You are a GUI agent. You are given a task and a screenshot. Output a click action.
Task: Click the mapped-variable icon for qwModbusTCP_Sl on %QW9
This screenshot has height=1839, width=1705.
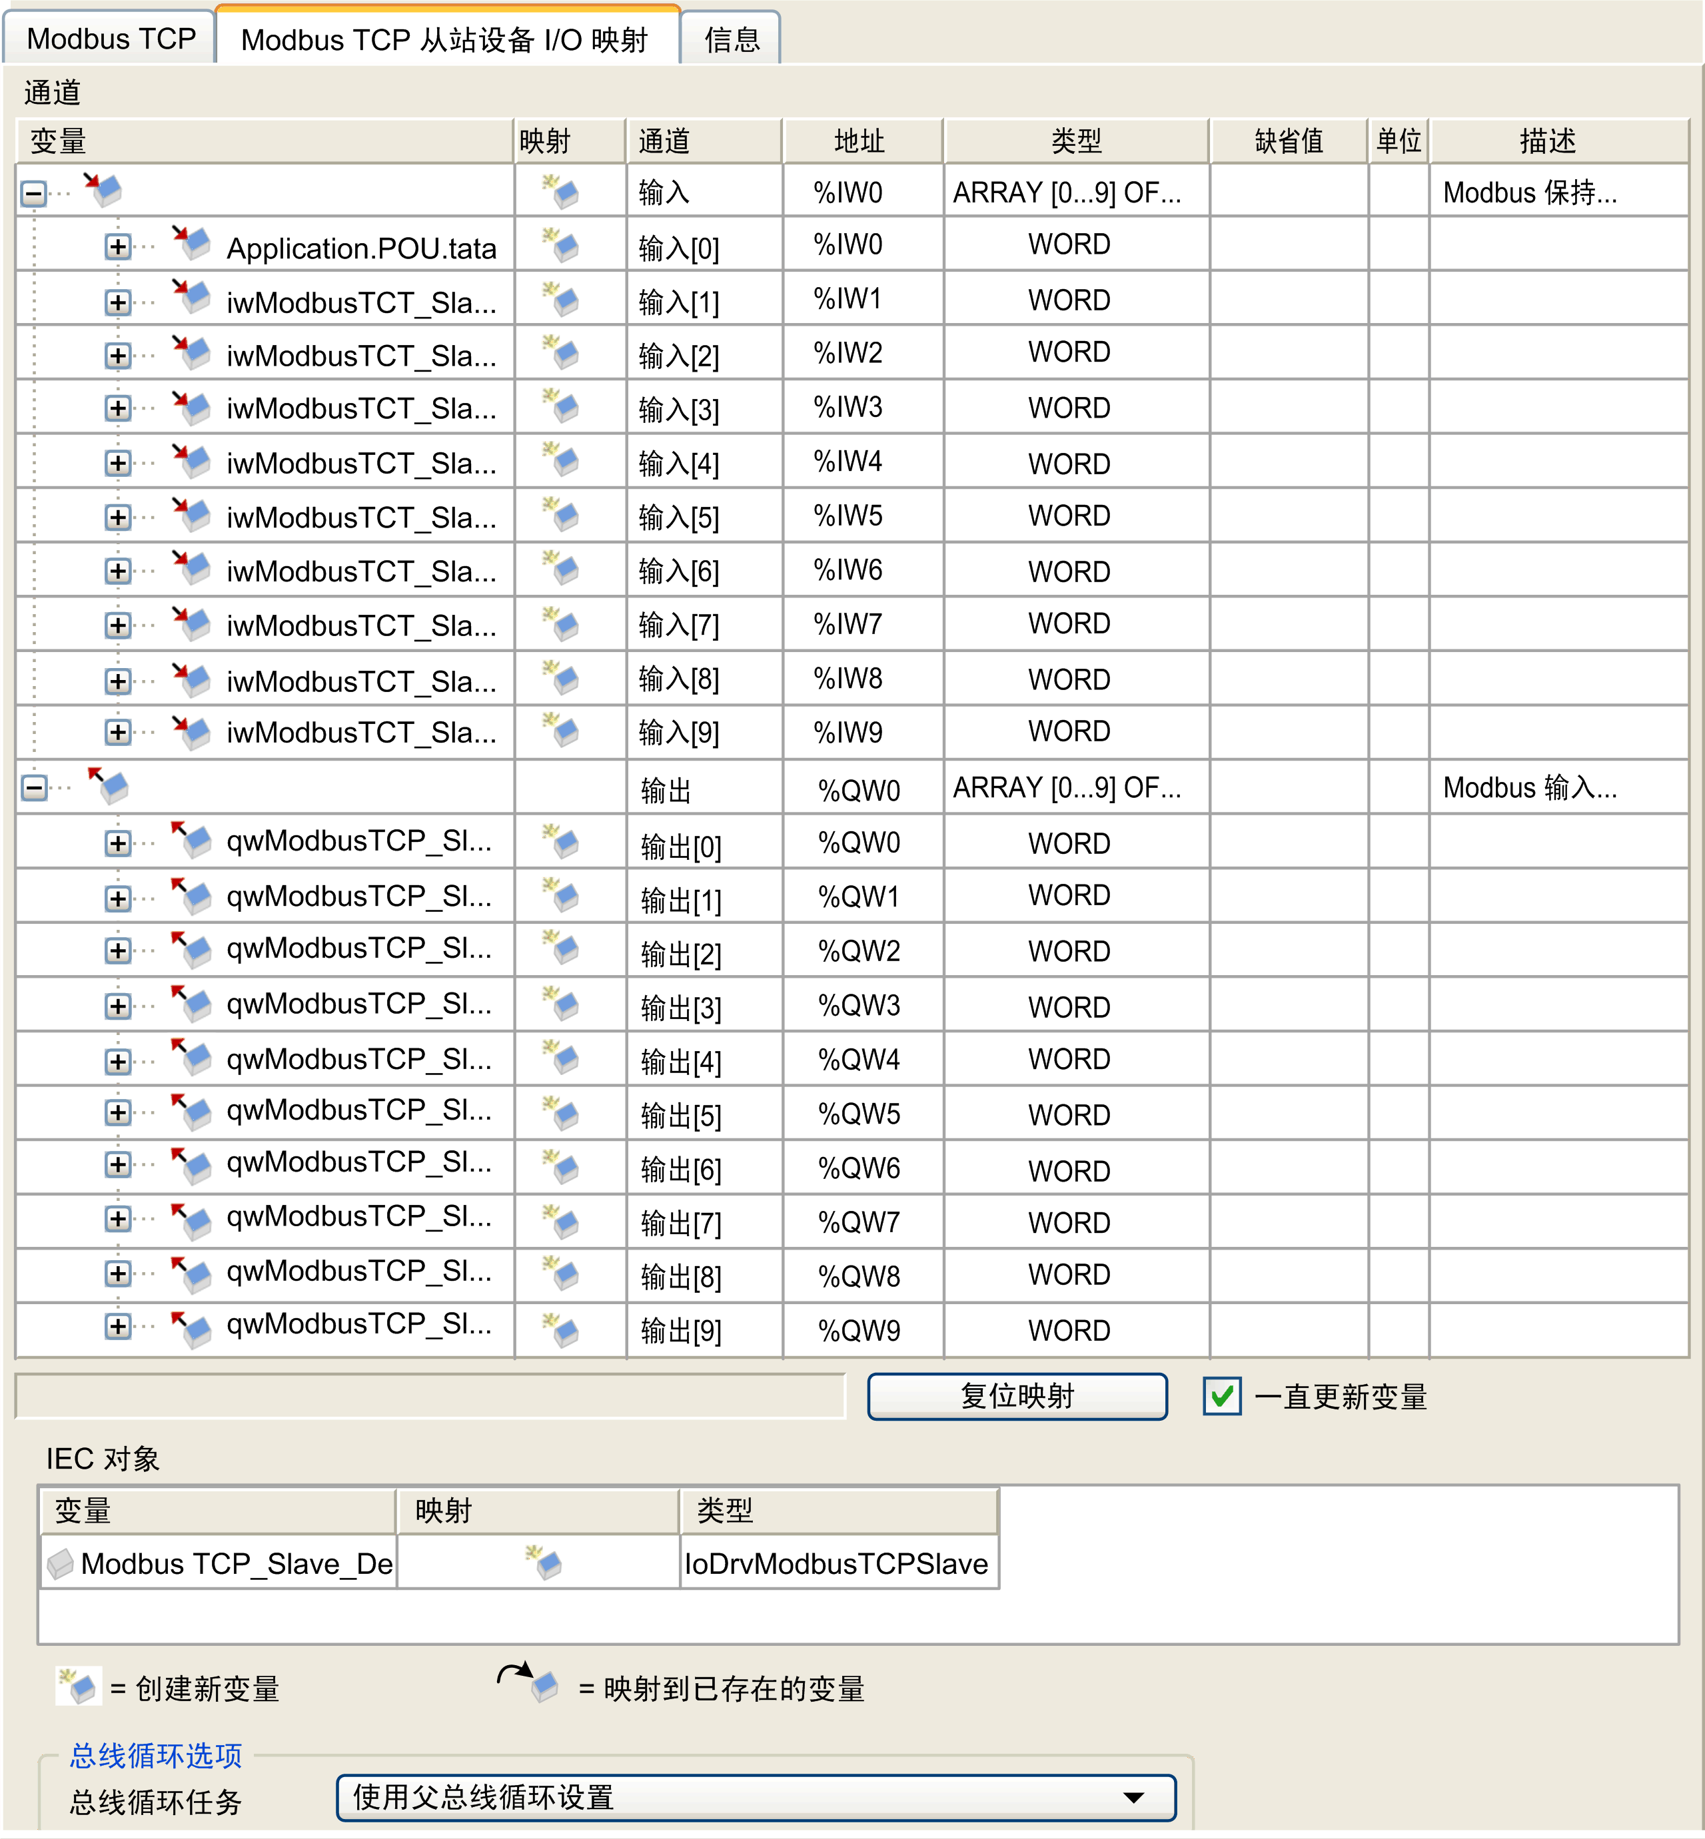click(194, 1328)
